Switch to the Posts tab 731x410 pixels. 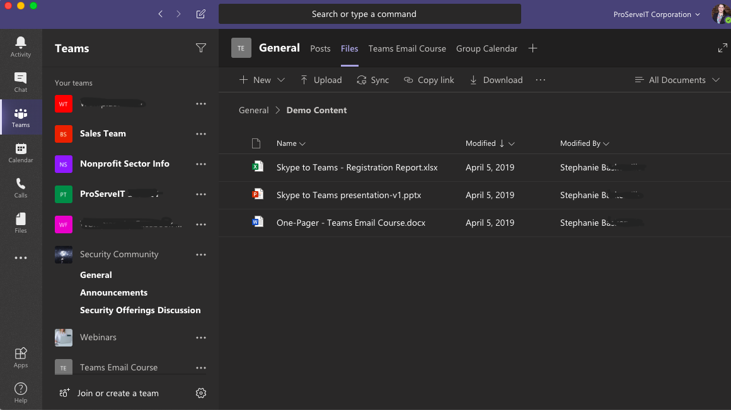click(x=320, y=48)
